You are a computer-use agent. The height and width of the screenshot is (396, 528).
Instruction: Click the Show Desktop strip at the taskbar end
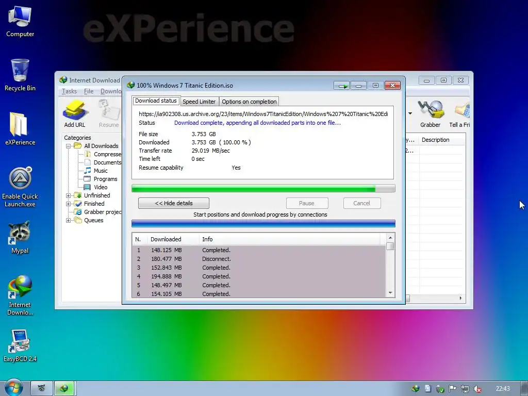(525, 389)
